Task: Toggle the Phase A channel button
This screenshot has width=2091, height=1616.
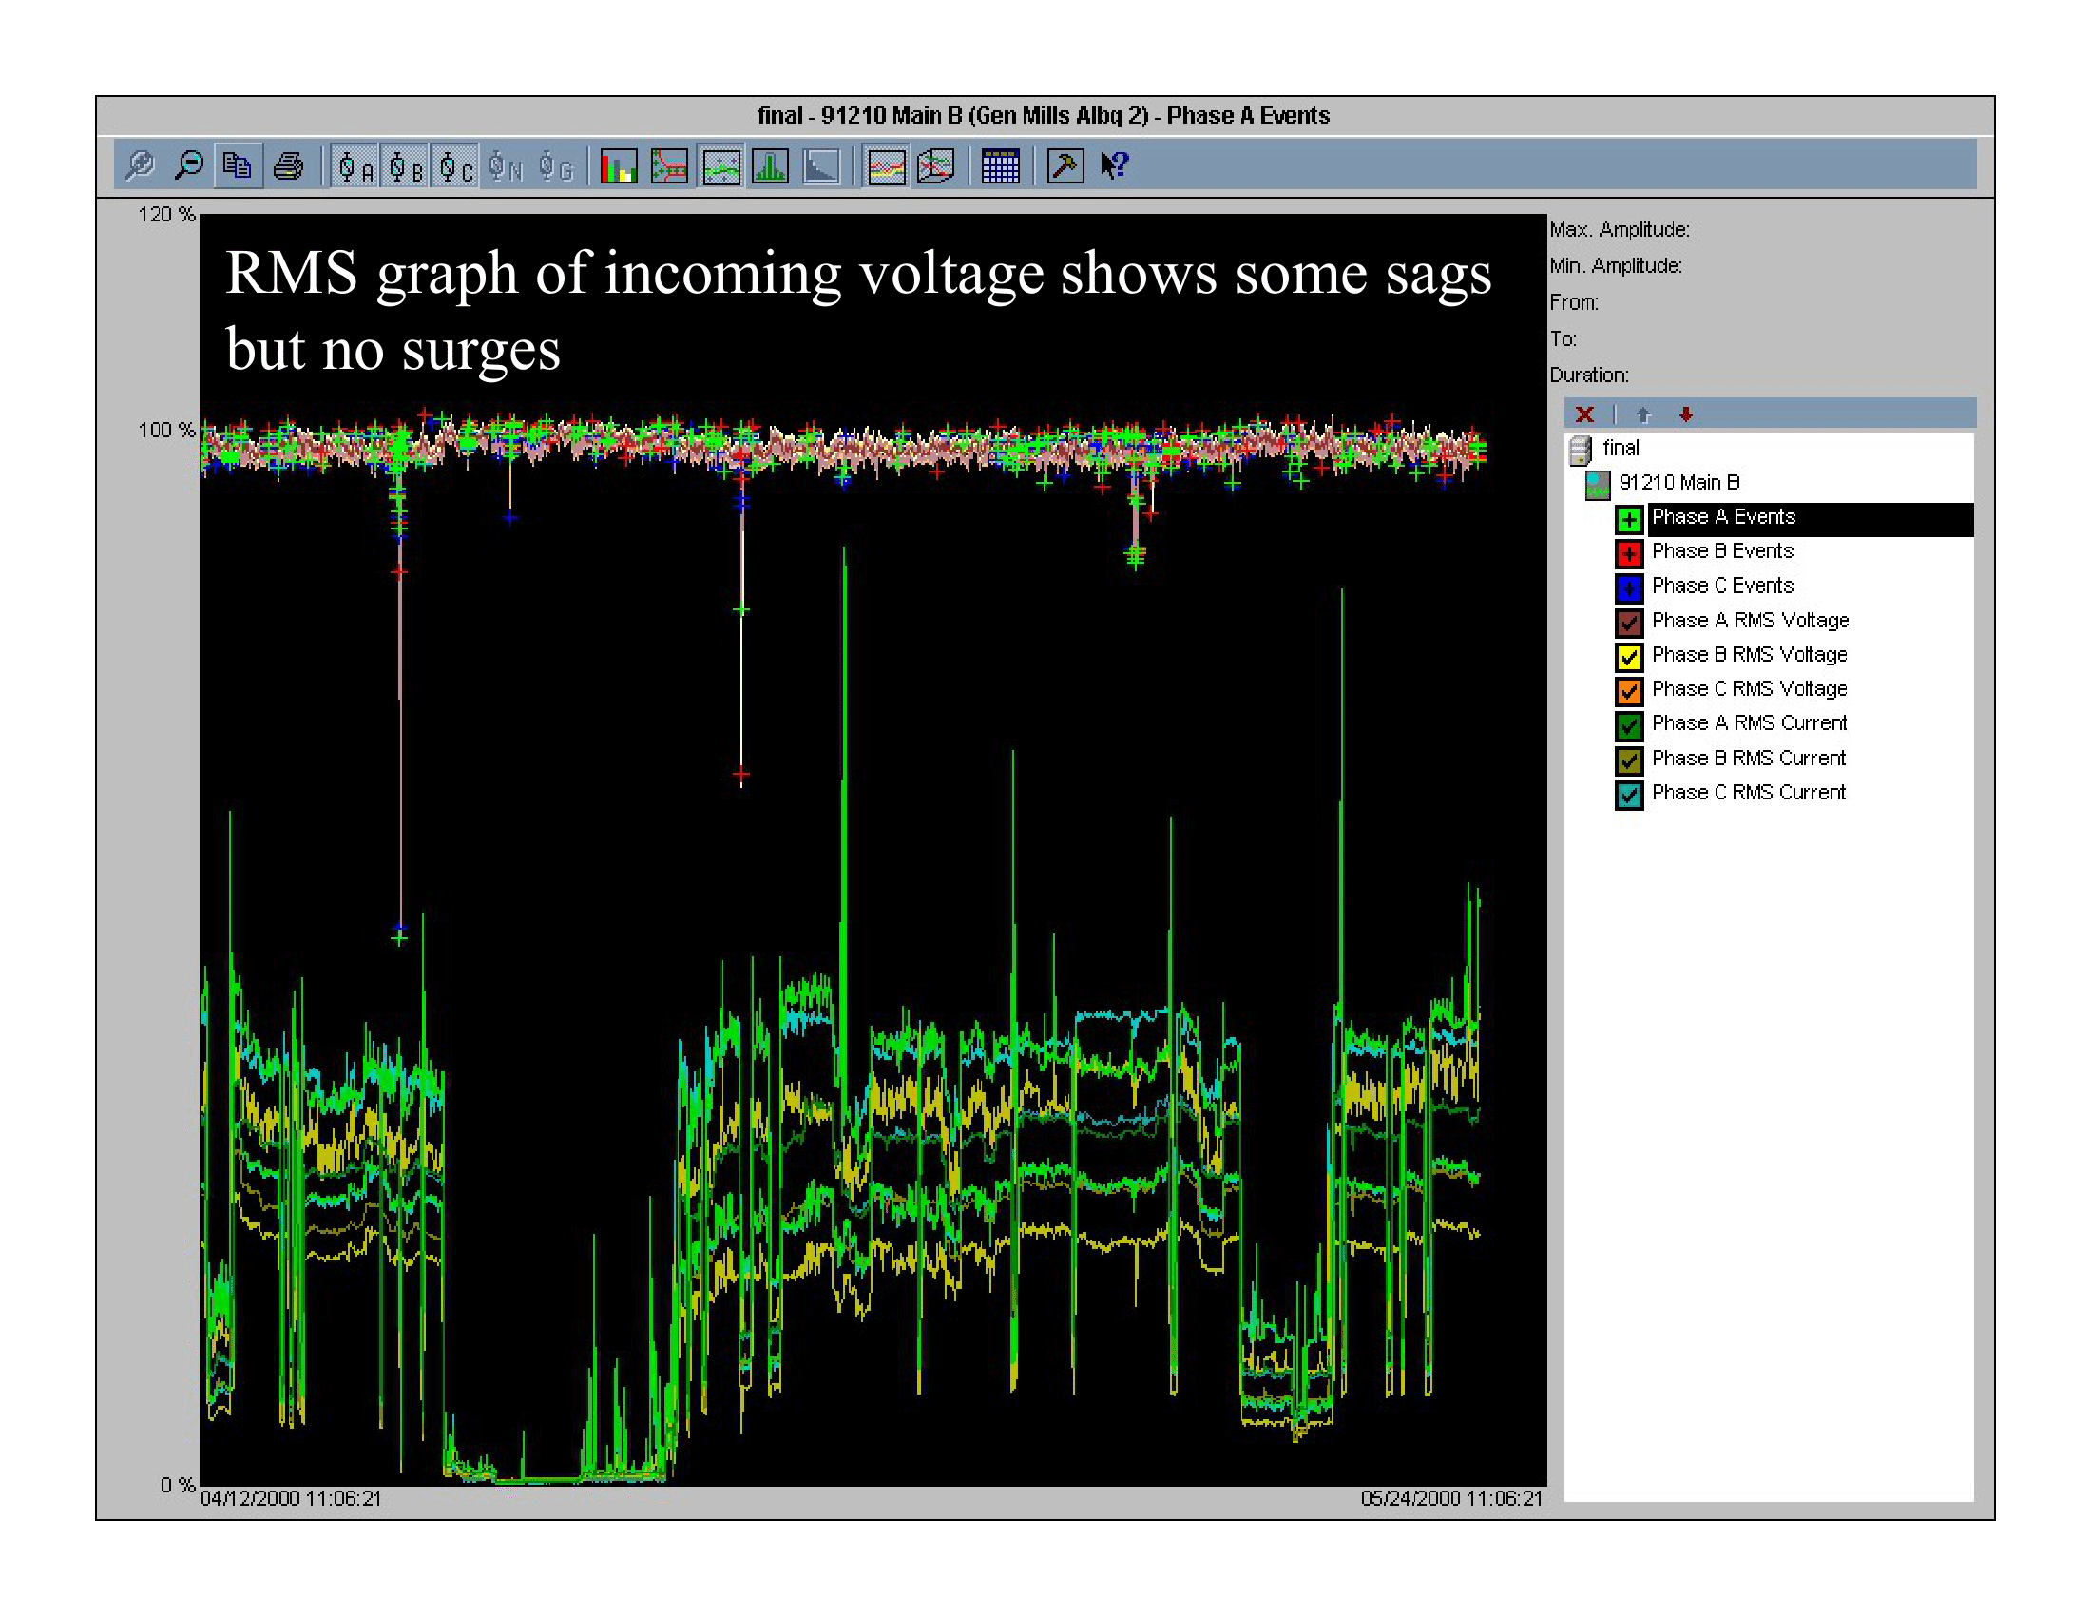Action: coord(355,166)
